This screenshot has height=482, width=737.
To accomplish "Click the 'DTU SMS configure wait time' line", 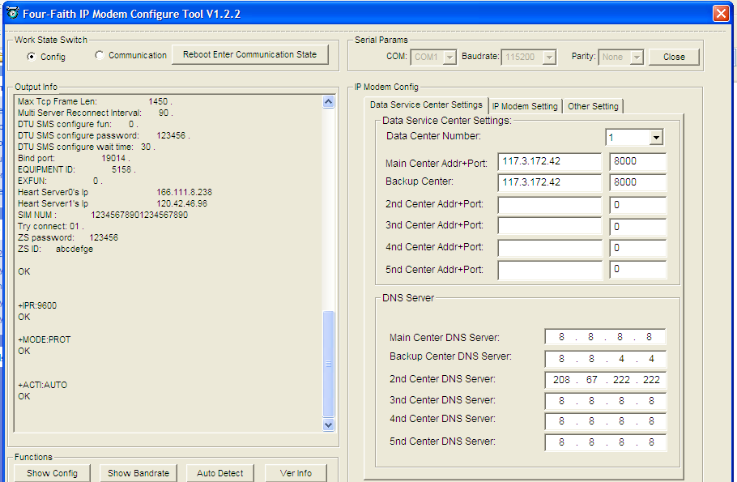I will pyautogui.click(x=87, y=147).
